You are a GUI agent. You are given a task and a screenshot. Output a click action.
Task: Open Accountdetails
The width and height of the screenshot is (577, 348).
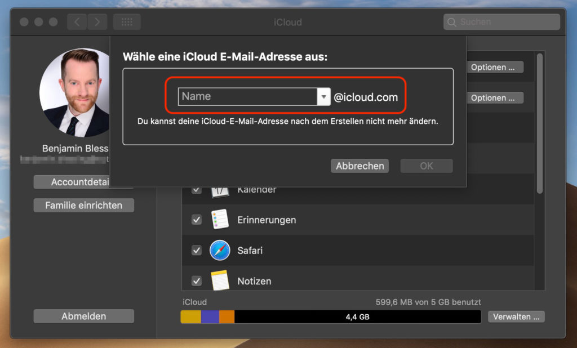(72, 182)
